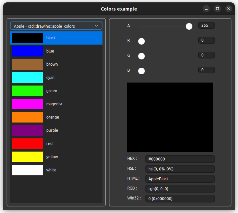Maximize the Colors example window
238x213 pixels.
click(217, 9)
